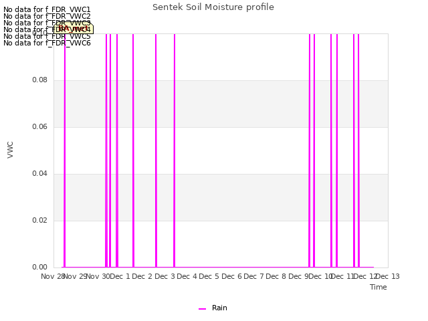
Task: Click the 0.00 y-axis tick label
Action: pos(40,267)
